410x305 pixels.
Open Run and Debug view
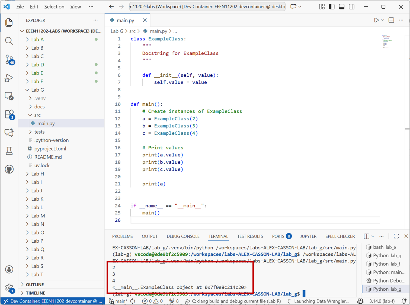click(x=9, y=78)
